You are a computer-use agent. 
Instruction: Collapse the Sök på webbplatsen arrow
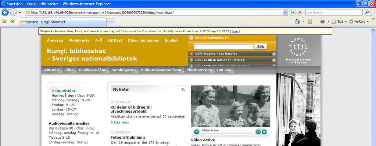[x=191, y=37]
